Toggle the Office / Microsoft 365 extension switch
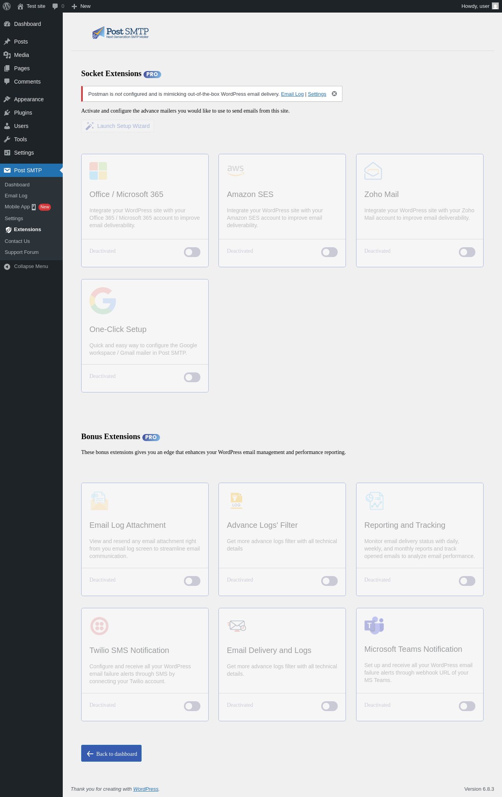Viewport: 502px width, 797px height. click(192, 252)
